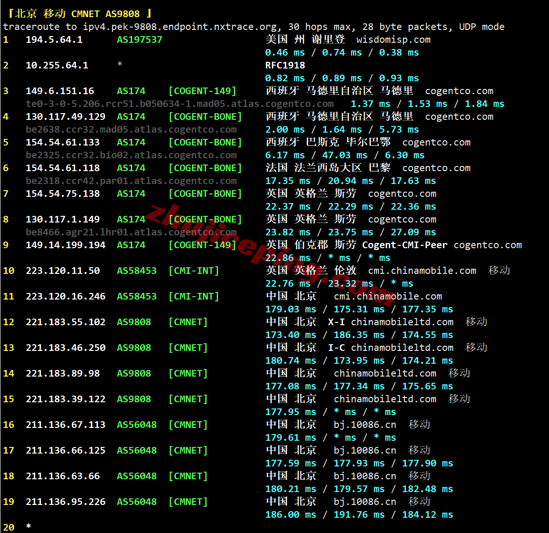Select the [CMI-INT] tag in hop 10
The width and height of the screenshot is (549, 533).
coord(194,271)
